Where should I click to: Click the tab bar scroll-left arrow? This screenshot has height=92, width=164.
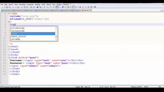tap(161, 10)
